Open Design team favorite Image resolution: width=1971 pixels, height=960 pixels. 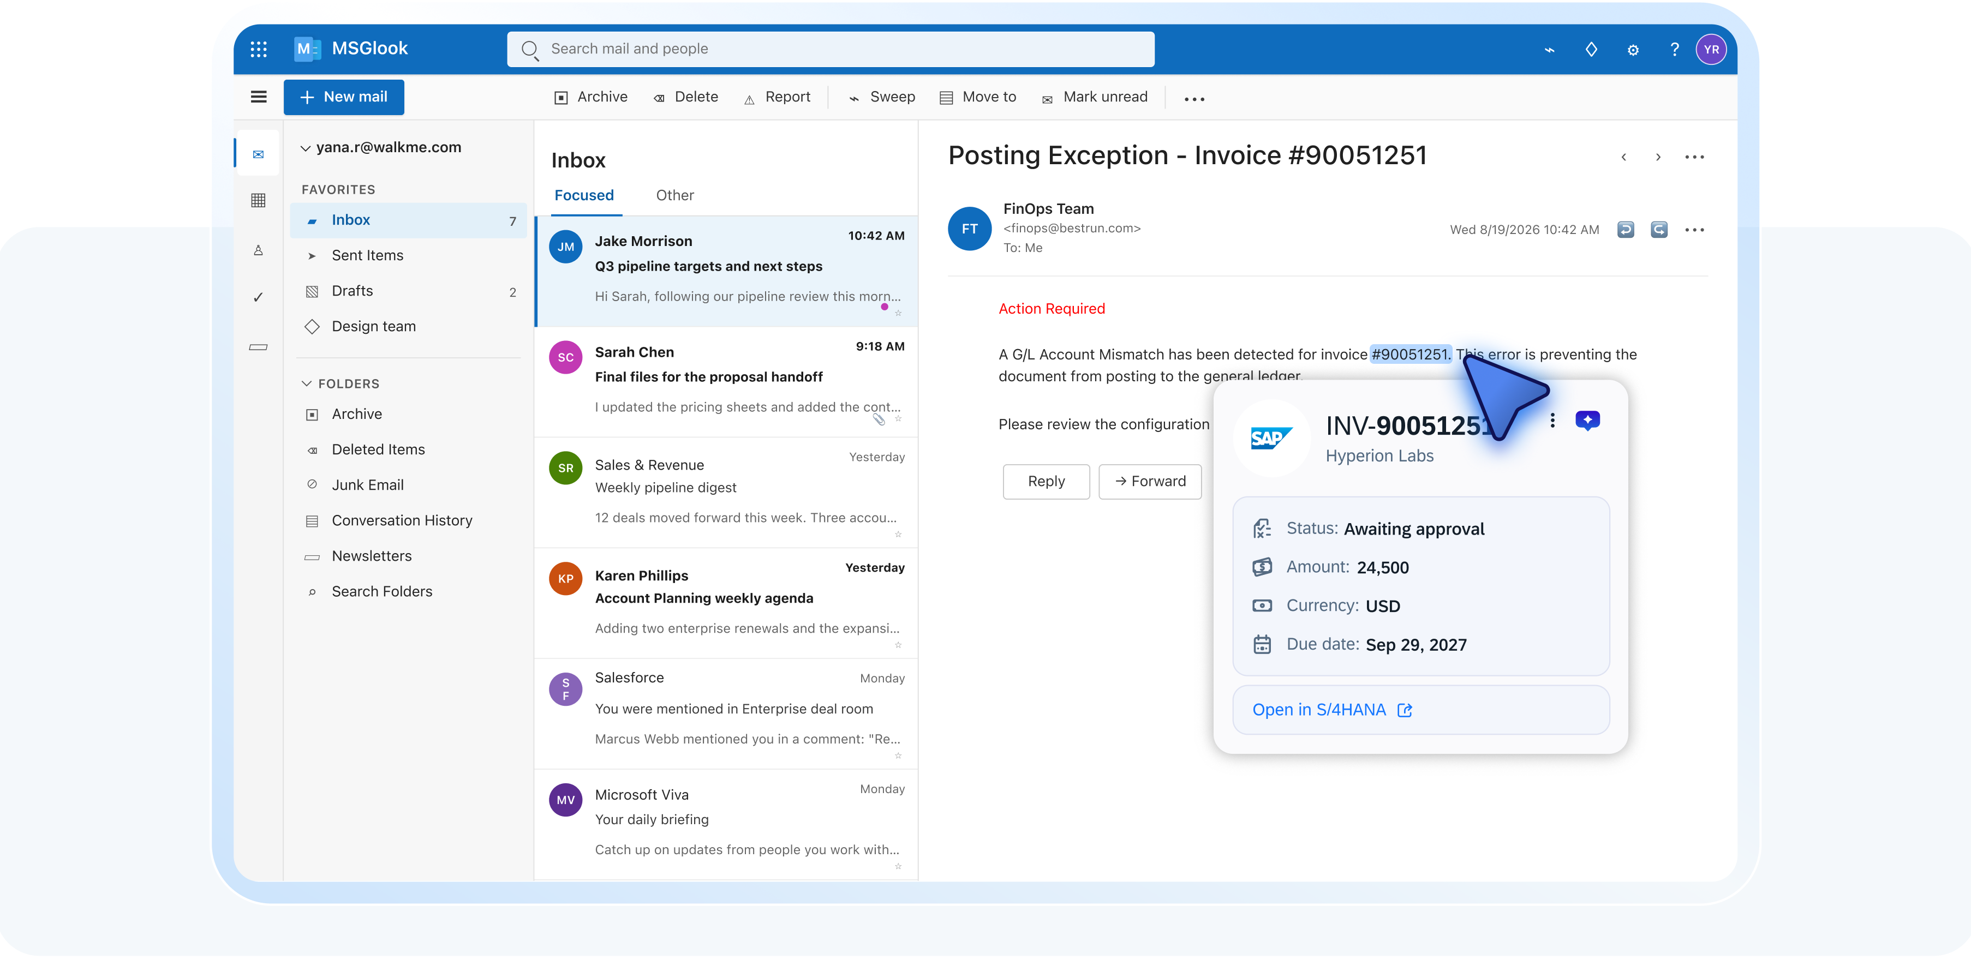click(x=409, y=327)
